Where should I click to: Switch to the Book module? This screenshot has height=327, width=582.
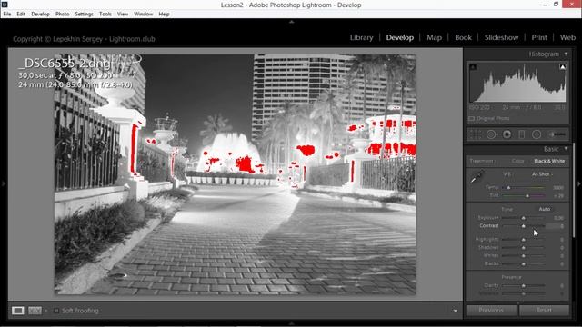(463, 37)
